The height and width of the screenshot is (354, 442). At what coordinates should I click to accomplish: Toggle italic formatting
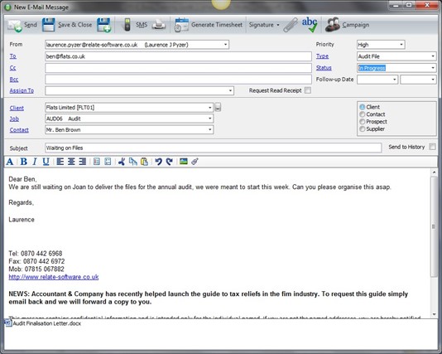coord(35,162)
